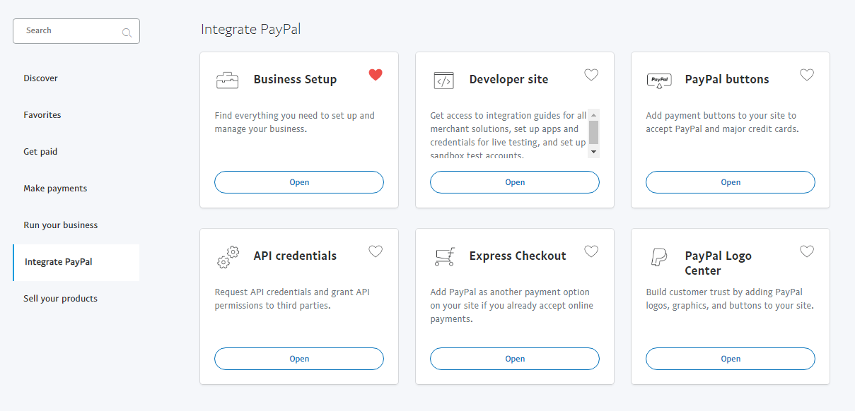Viewport: 855px width, 411px height.
Task: Click the Developer site code window icon
Action: tap(443, 81)
